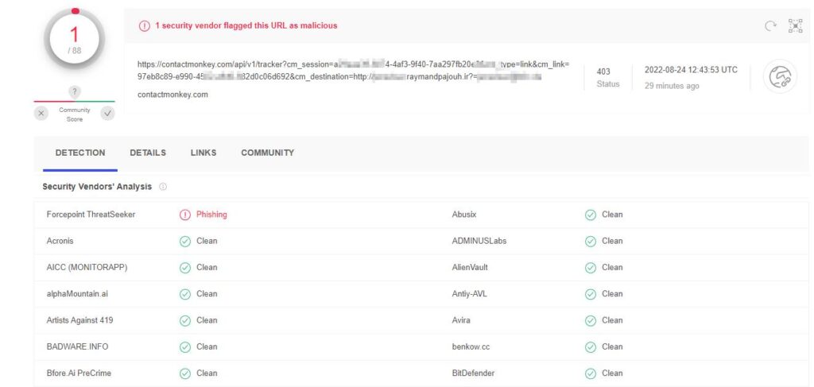Click the '29 minutes ago' text
The width and height of the screenshot is (814, 387).
pos(672,86)
